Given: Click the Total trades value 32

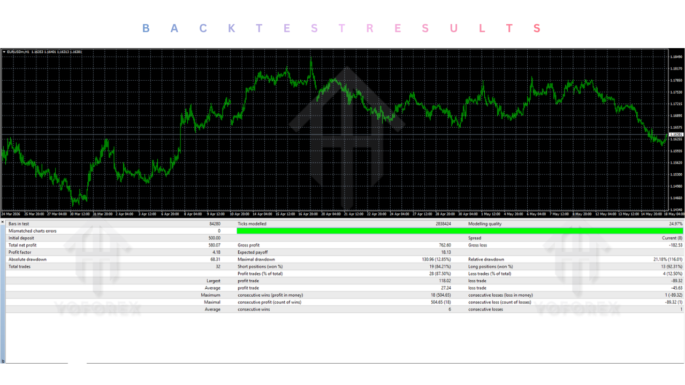Looking at the screenshot, I should (218, 266).
